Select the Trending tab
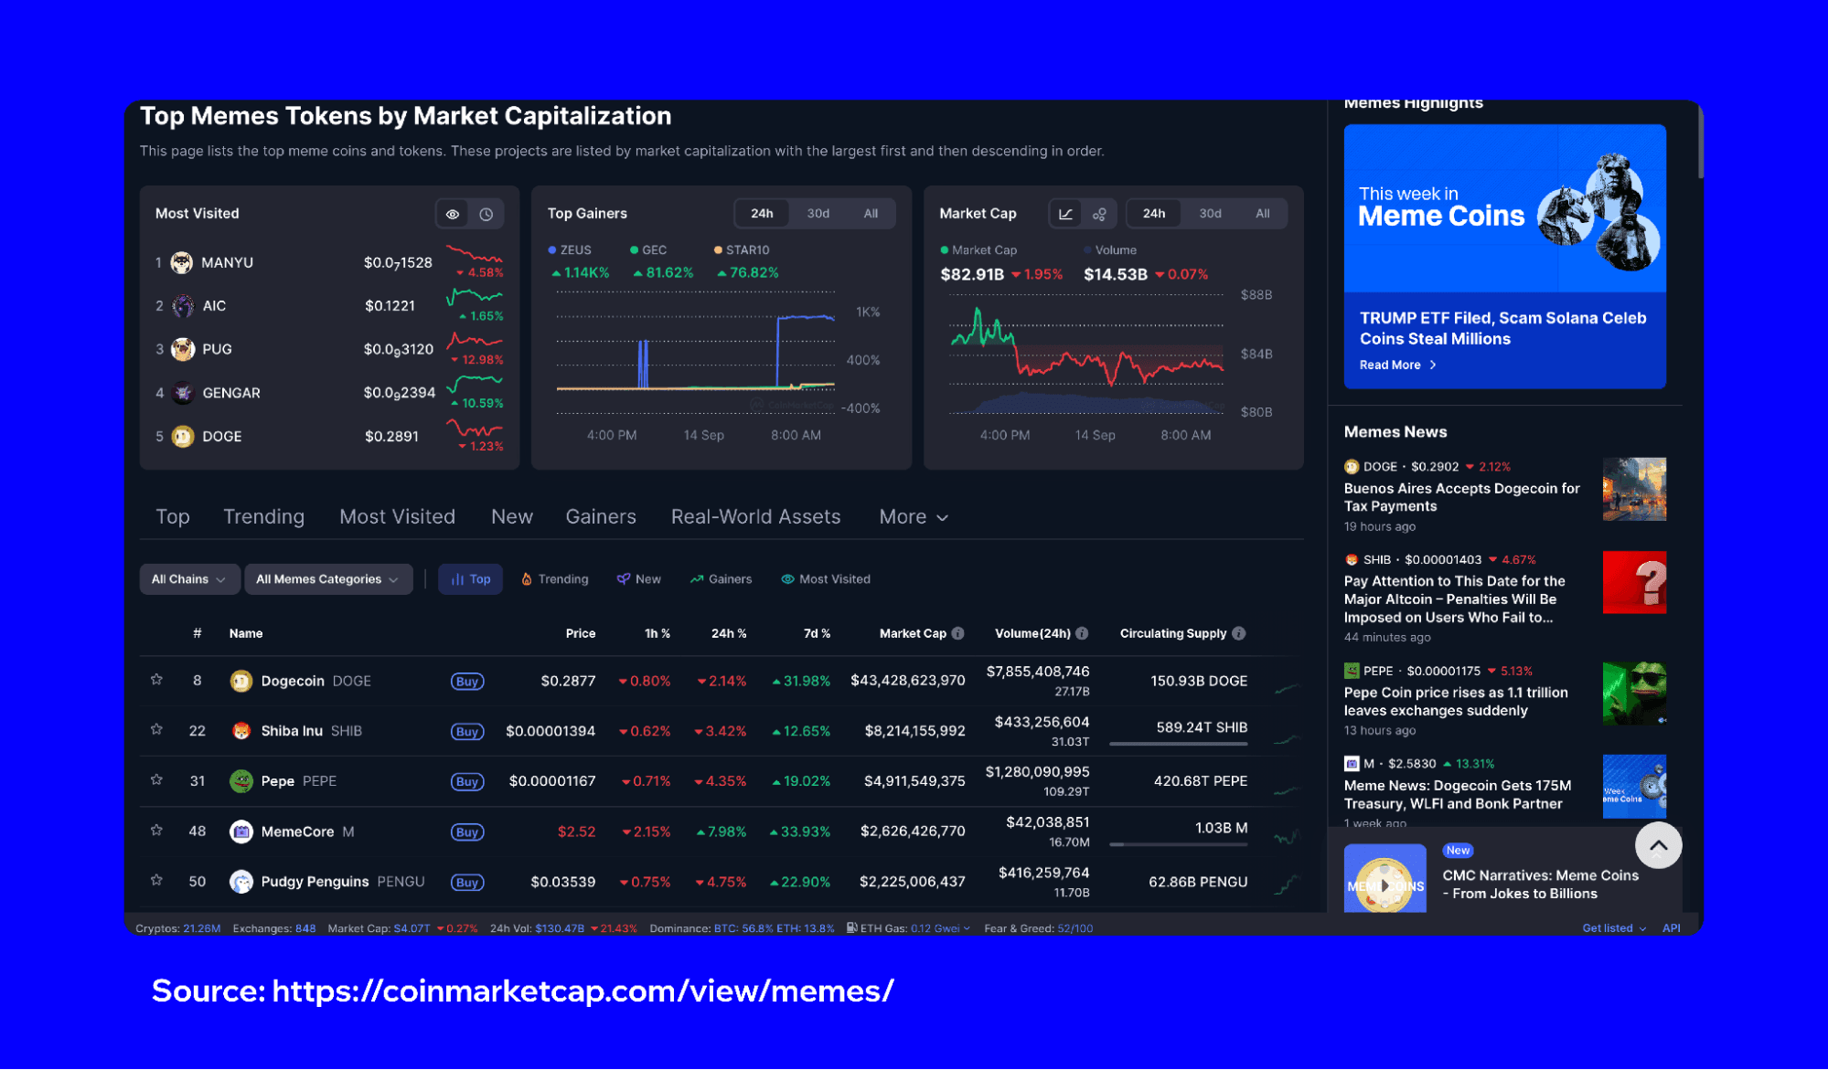This screenshot has height=1070, width=1828. pyautogui.click(x=262, y=516)
